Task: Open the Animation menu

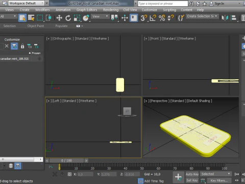Action: pos(63,10)
